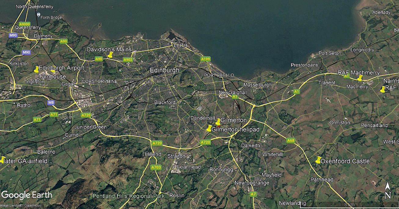The width and height of the screenshot is (399, 209).
Task: Click the Image Landsat / Copernicus attribution
Action: pos(21,205)
